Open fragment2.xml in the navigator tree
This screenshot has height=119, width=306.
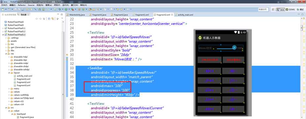click(x=22, y=82)
